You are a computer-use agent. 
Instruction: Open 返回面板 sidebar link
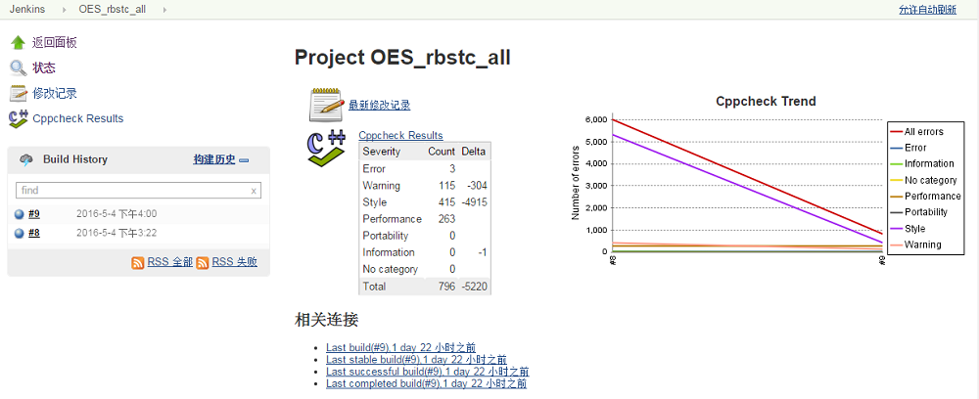(55, 43)
